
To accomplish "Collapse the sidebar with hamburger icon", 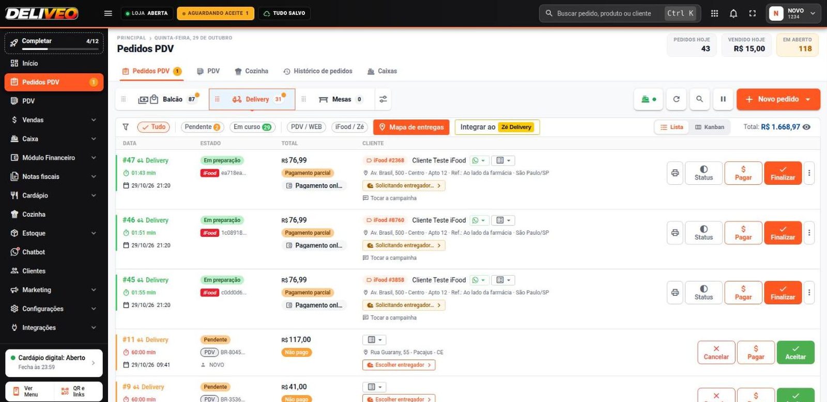I will (108, 13).
